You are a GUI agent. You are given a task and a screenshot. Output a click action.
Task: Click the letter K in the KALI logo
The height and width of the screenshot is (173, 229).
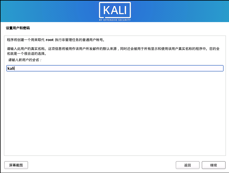point(107,10)
